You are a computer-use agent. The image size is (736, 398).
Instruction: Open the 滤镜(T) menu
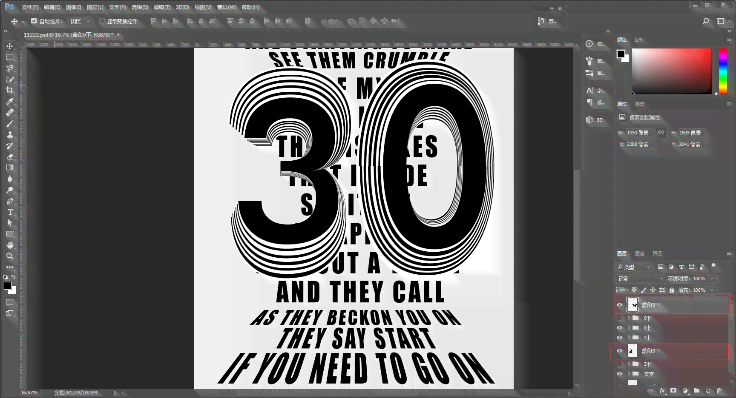[162, 7]
